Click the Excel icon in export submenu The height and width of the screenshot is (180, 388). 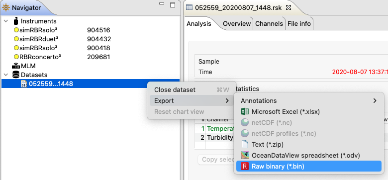coord(244,111)
